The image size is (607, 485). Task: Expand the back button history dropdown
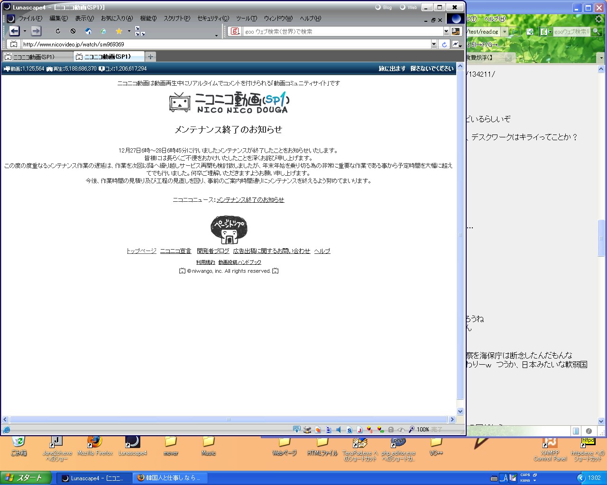point(25,31)
